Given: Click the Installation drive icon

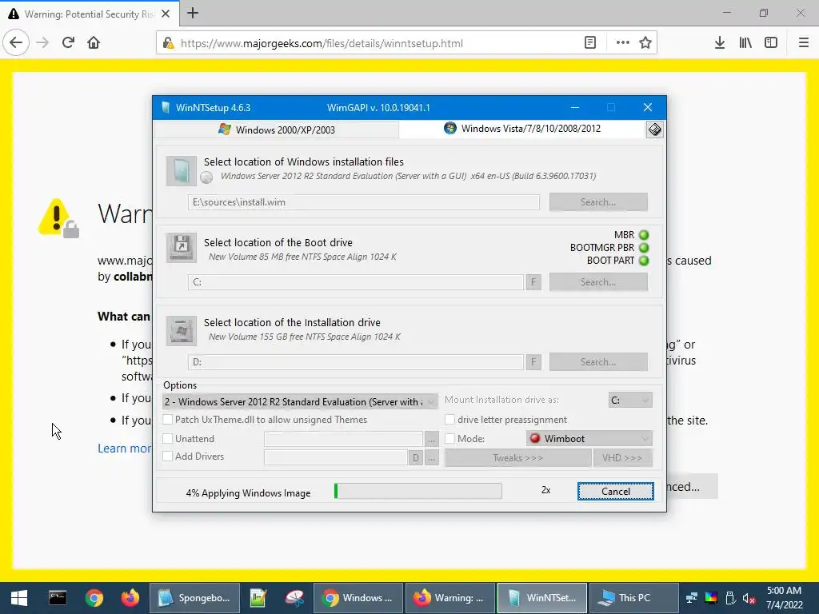Looking at the screenshot, I should (182, 330).
